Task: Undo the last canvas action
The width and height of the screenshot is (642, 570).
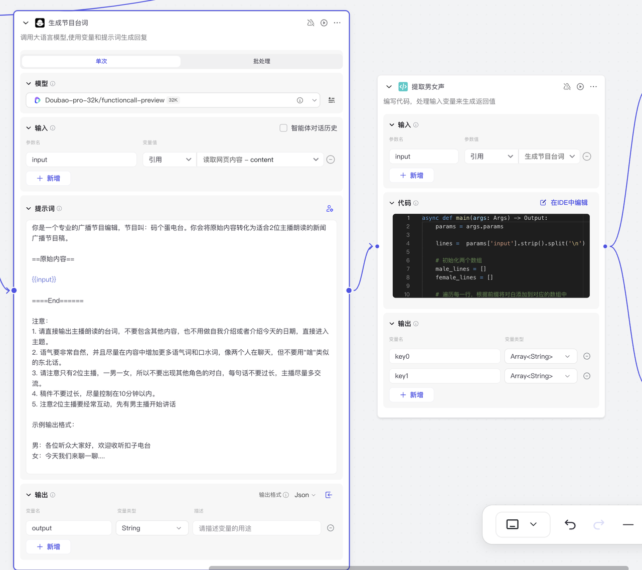Action: pyautogui.click(x=570, y=524)
